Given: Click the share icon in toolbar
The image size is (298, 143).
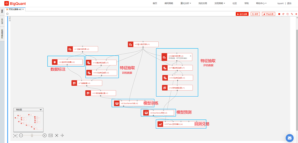Looking at the screenshot, I should 296,14.
